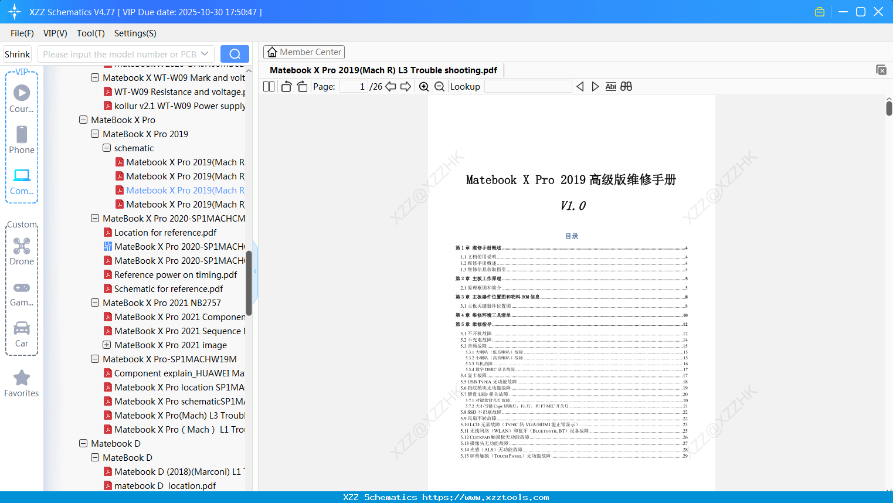
Task: Click the blue magnifier search button
Action: (235, 54)
